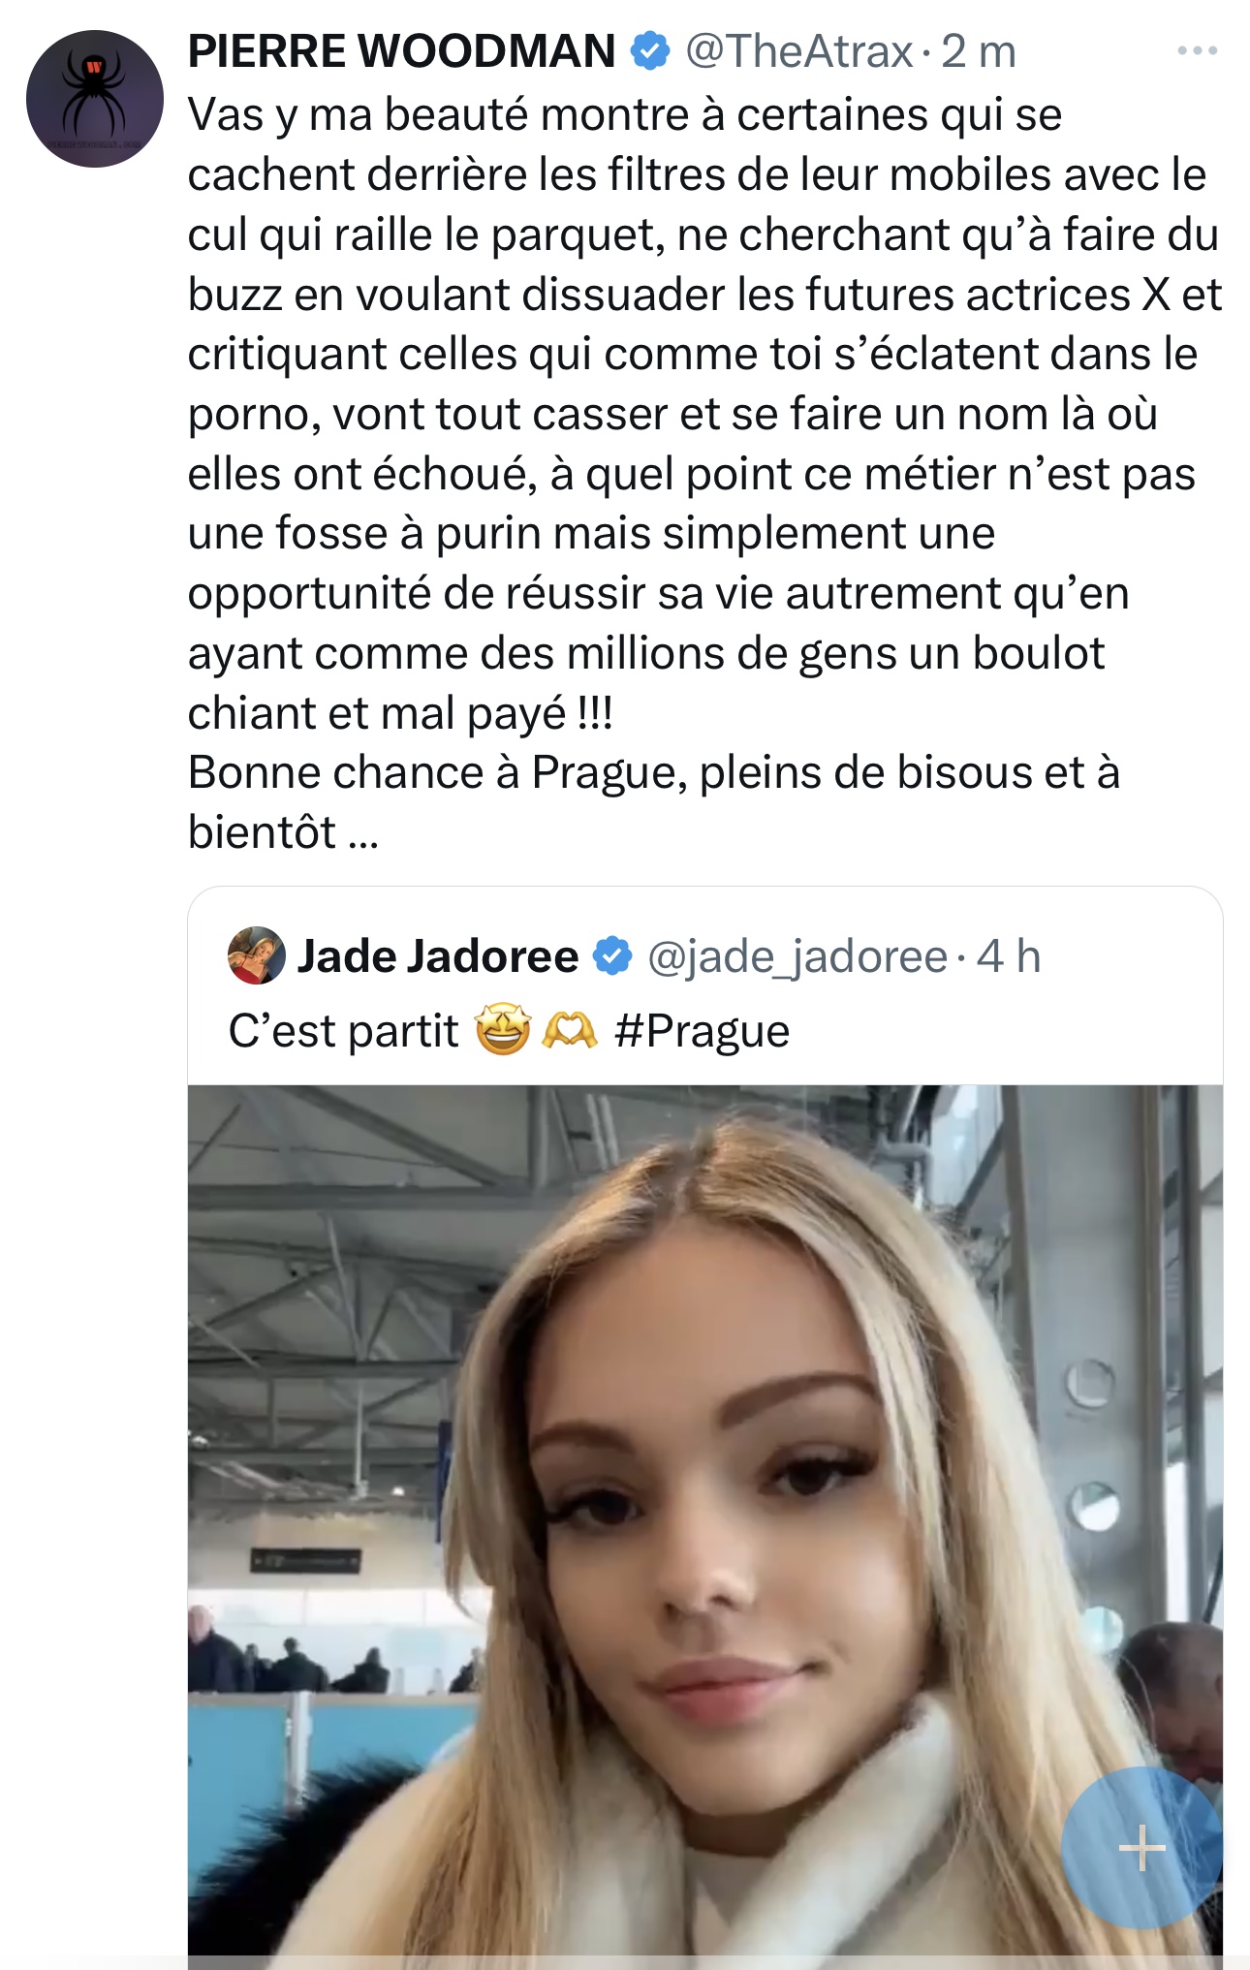Open the PIERRE WOODMAN display name

[x=401, y=51]
